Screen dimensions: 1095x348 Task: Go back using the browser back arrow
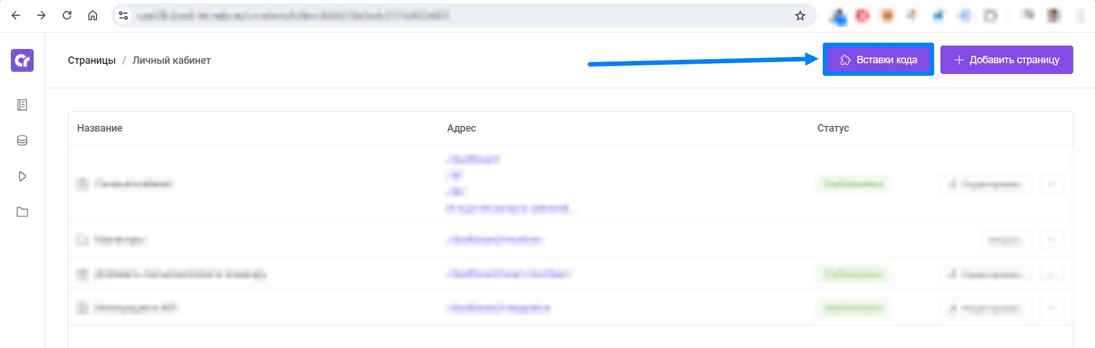16,15
